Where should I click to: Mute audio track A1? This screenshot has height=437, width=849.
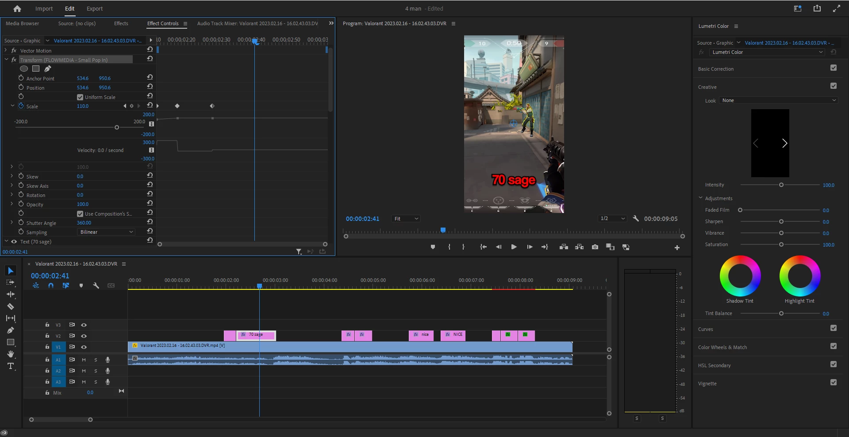click(84, 360)
